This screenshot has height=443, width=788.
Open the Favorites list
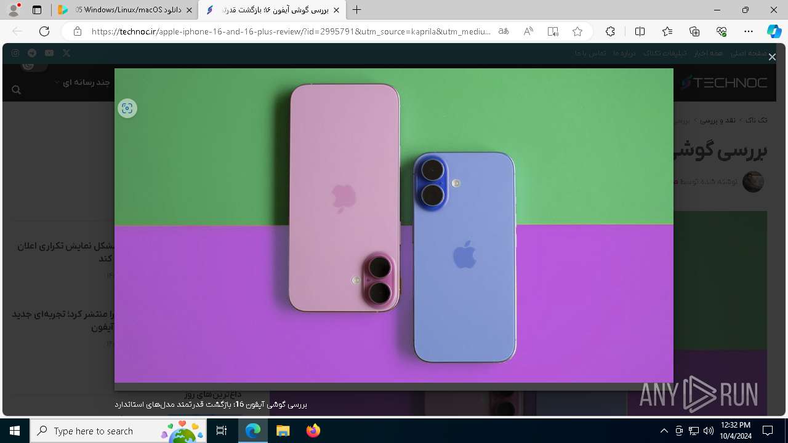pyautogui.click(x=667, y=31)
